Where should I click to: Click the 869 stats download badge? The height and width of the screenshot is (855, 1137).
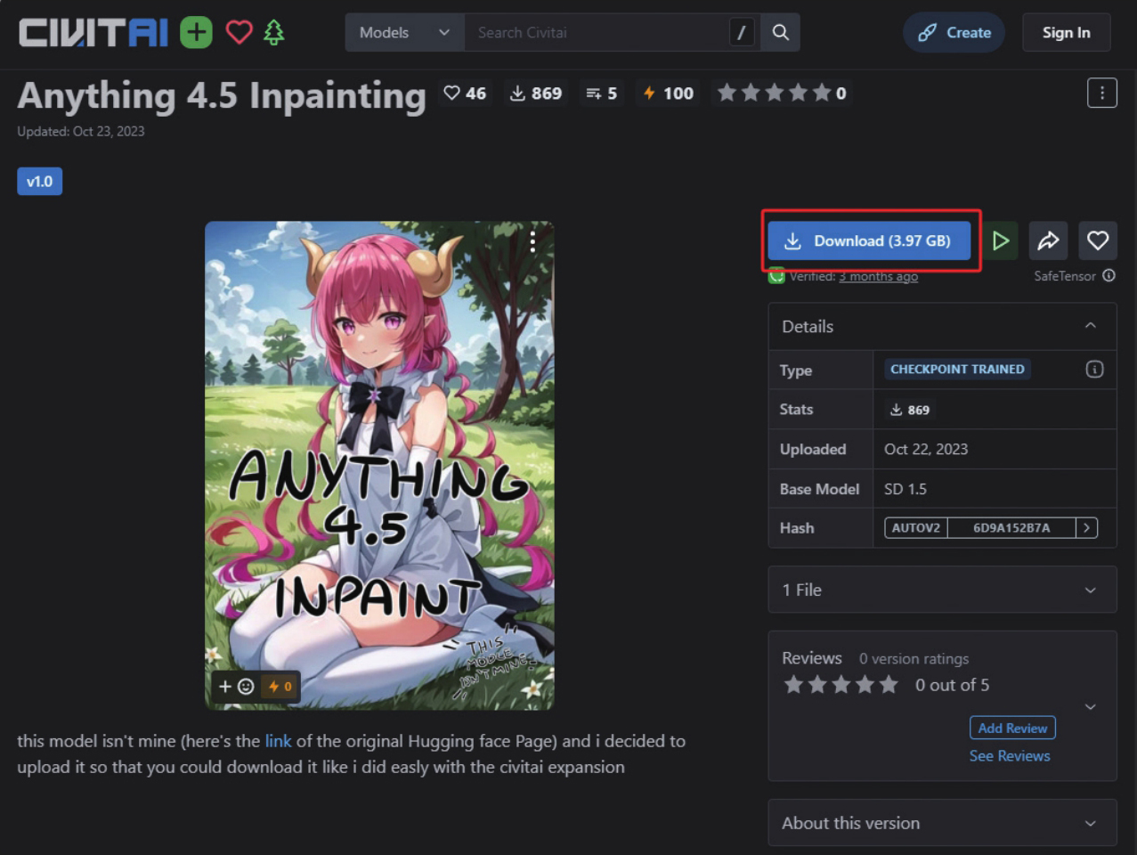[910, 410]
